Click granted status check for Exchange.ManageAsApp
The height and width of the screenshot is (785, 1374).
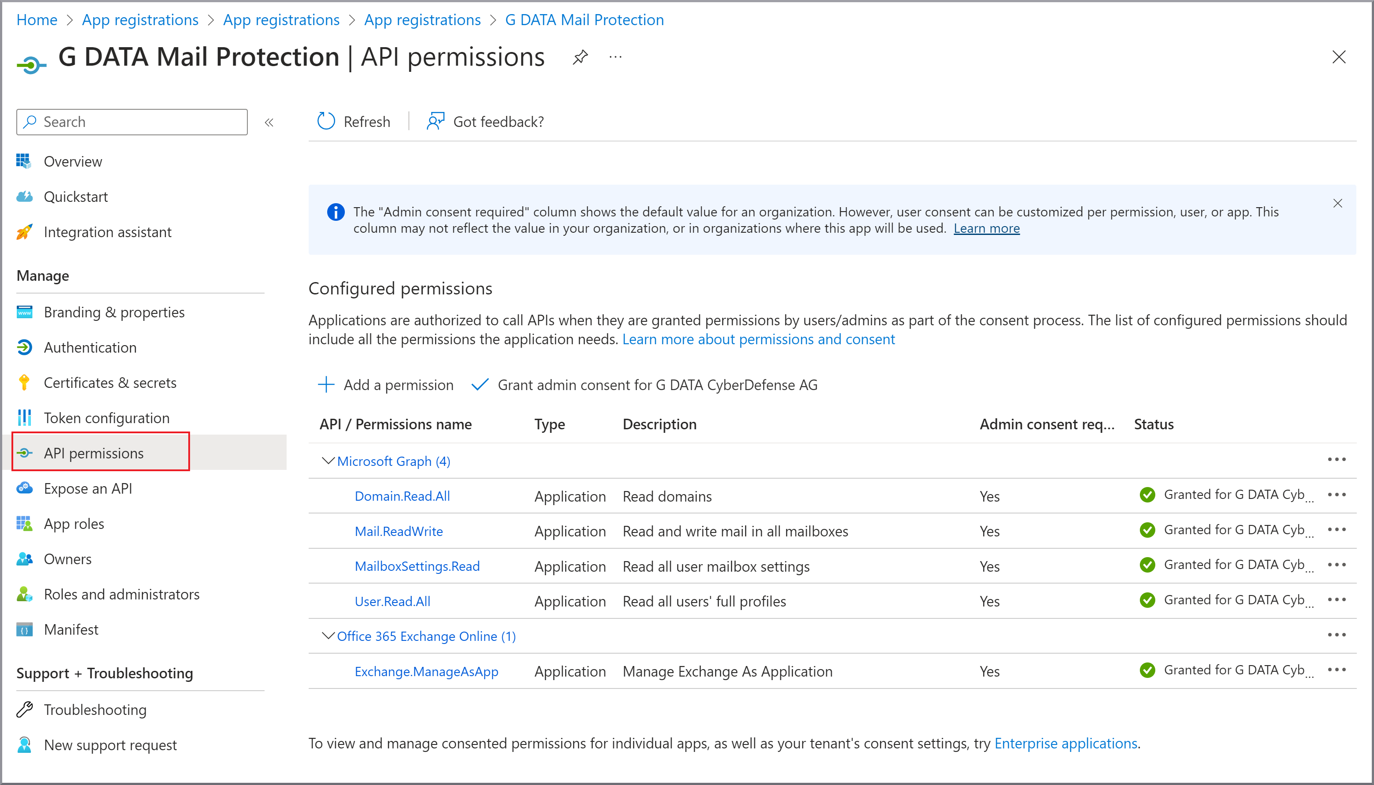[x=1147, y=670]
